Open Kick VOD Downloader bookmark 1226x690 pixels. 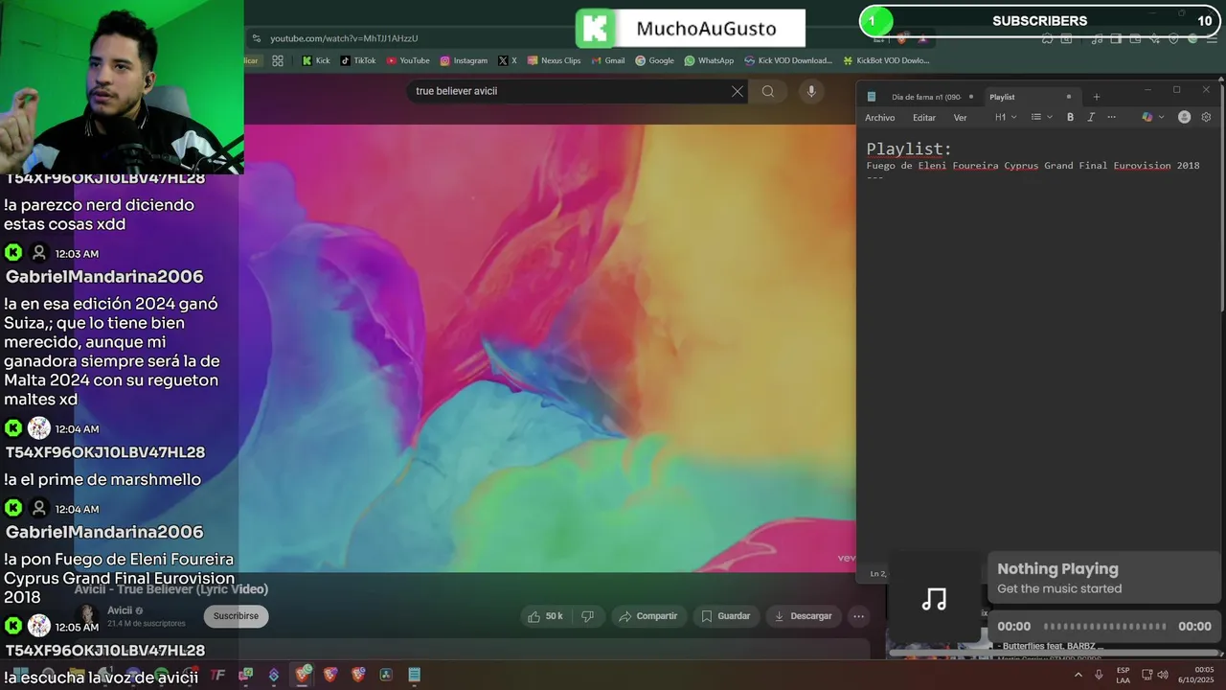(x=788, y=60)
